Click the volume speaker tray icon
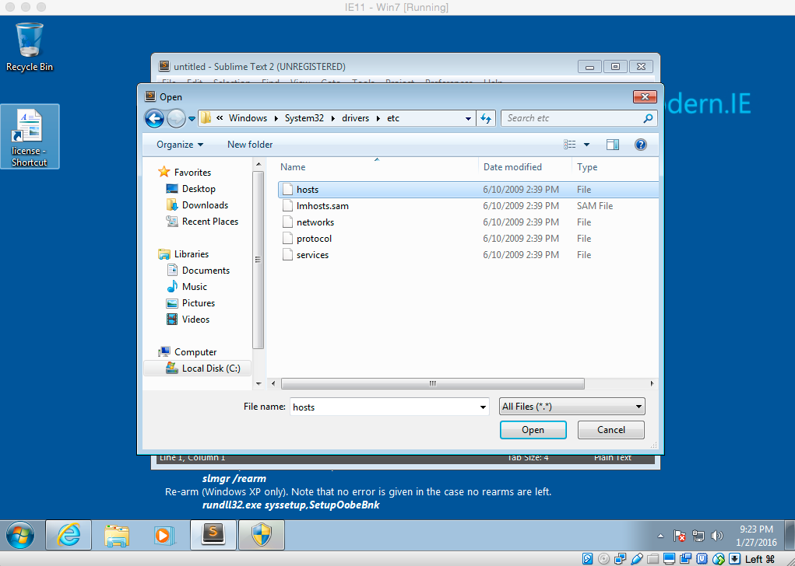The height and width of the screenshot is (566, 795). coord(717,536)
